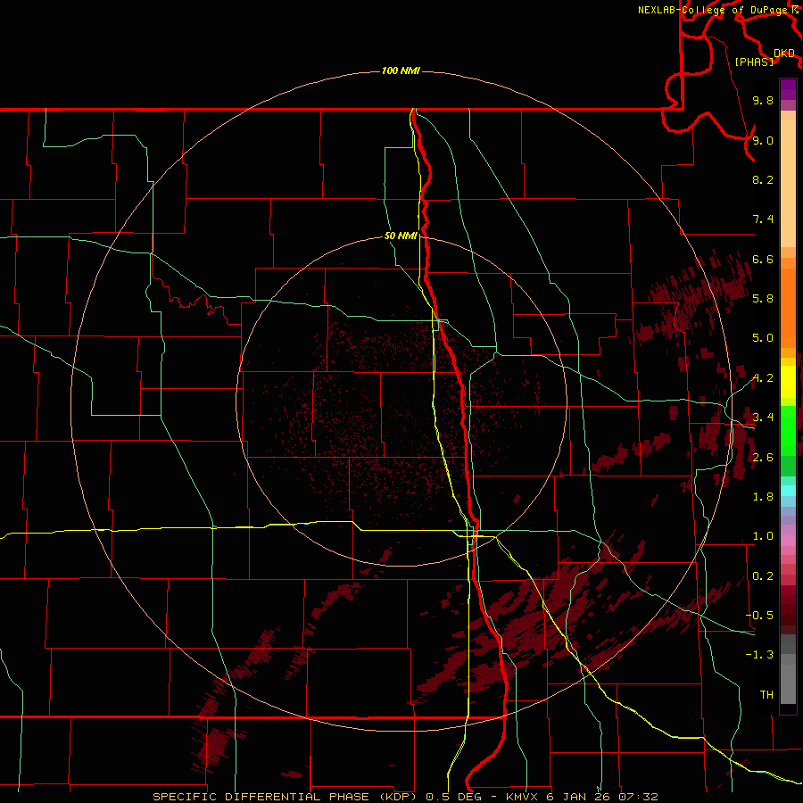Click the 5.0 legend value

(763, 338)
